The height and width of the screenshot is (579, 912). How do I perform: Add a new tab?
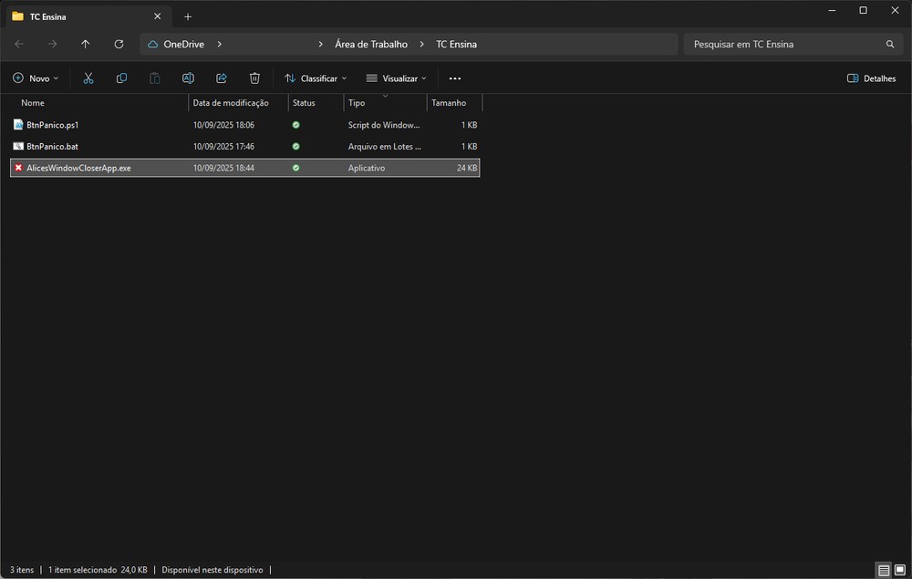click(x=188, y=16)
